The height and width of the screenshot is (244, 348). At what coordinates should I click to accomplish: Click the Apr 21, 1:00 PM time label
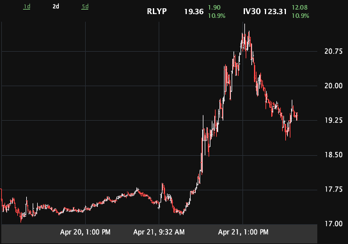(243, 233)
